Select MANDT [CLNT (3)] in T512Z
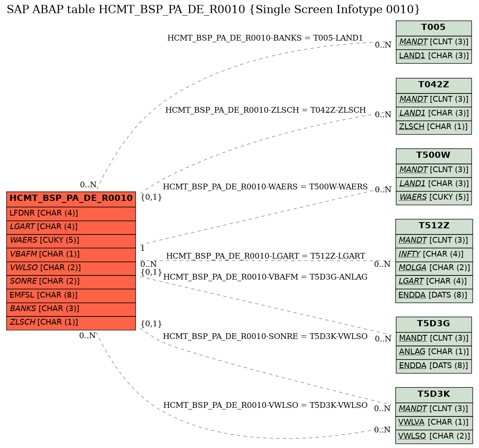Image resolution: width=479 pixels, height=448 pixels. tap(434, 241)
